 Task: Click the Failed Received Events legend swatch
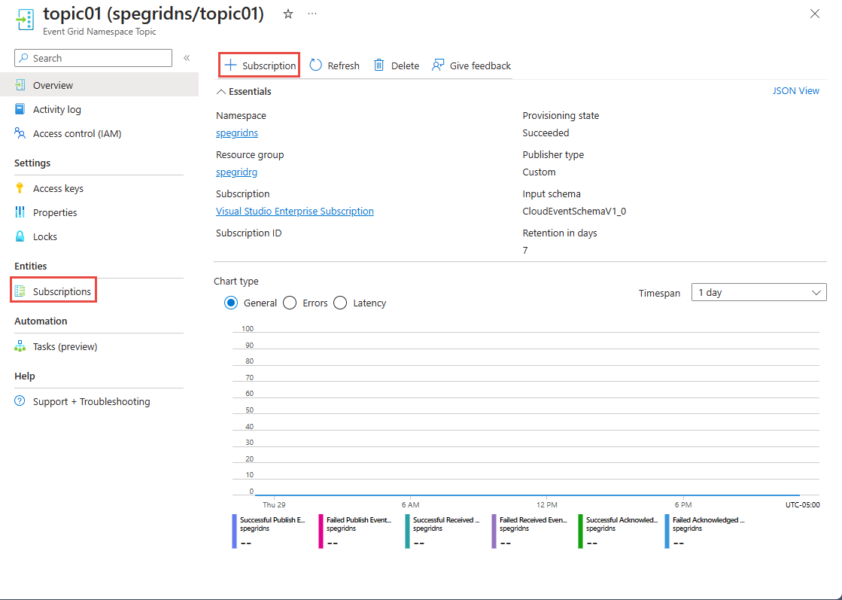494,531
